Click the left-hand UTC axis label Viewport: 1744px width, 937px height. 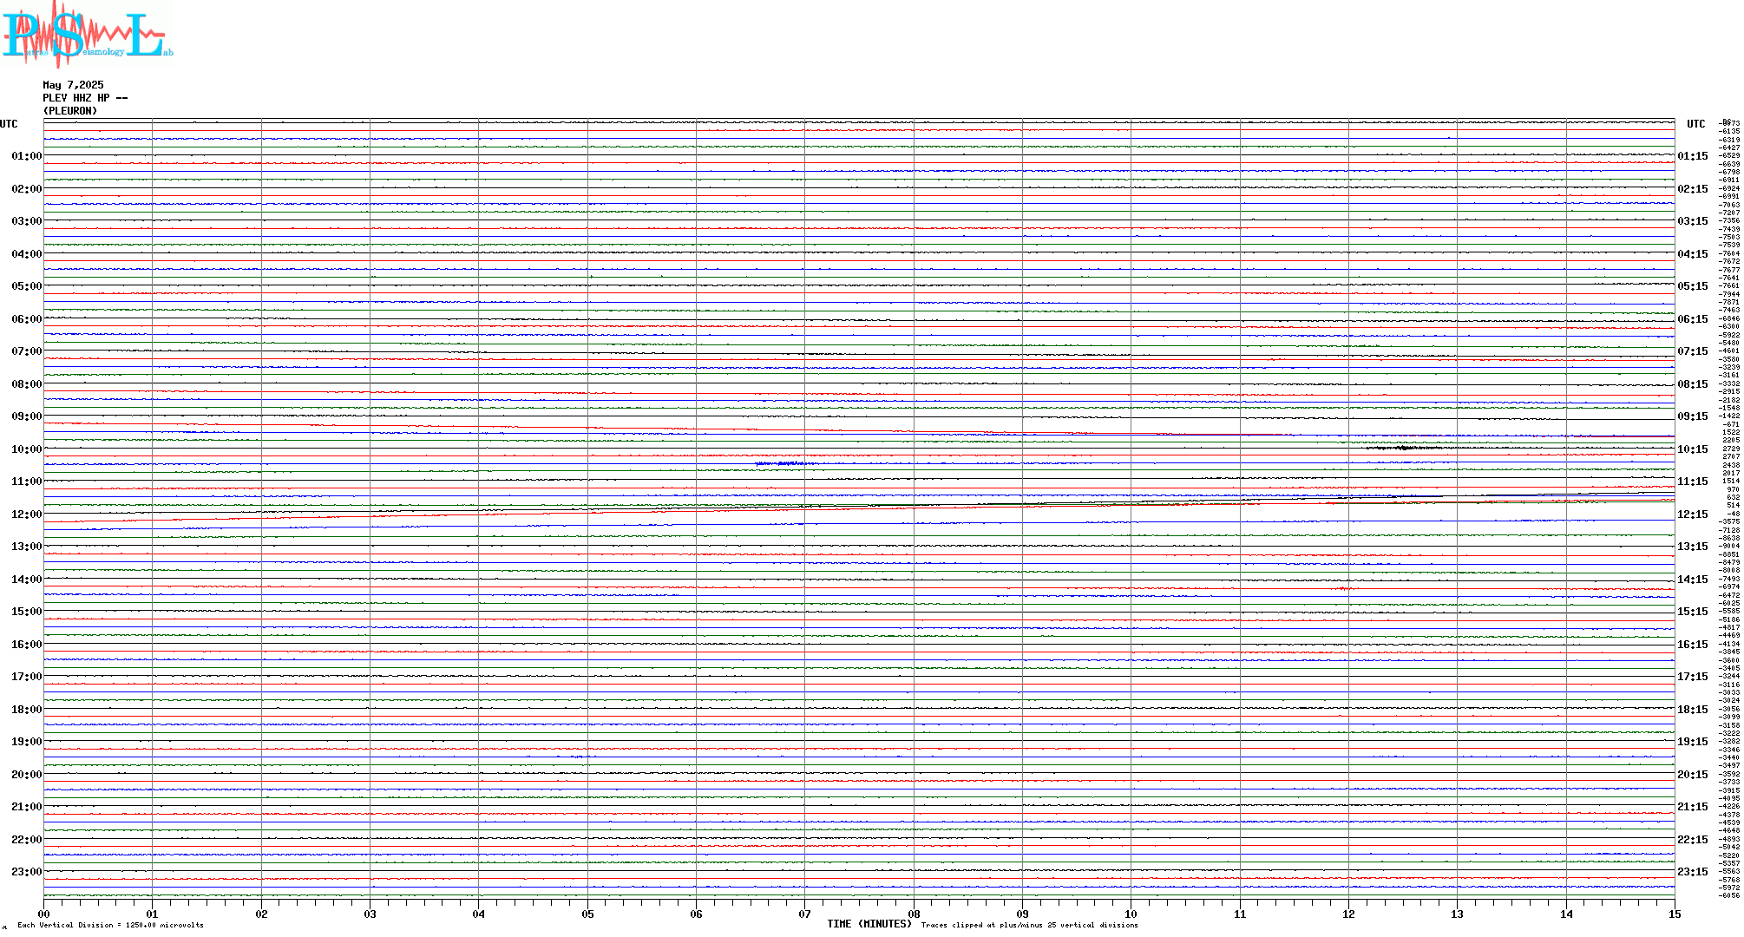[x=9, y=124]
